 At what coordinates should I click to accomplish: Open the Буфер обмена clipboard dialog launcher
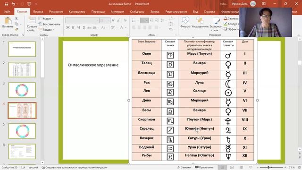click(23, 35)
